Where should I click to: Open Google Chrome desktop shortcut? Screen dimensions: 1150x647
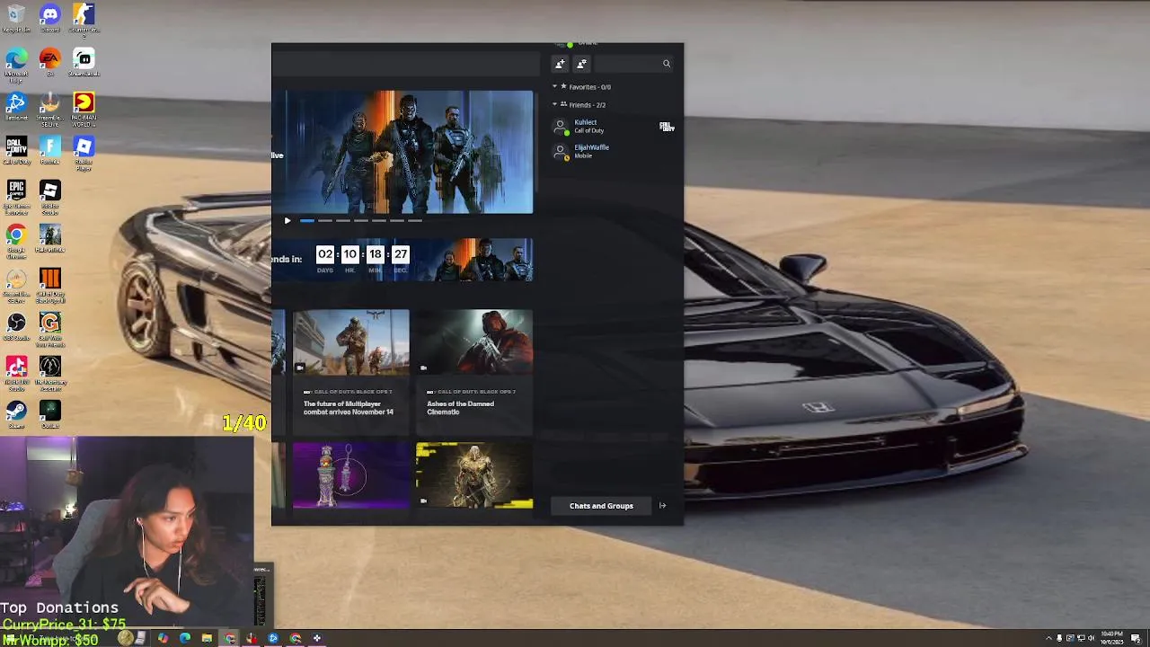point(16,239)
